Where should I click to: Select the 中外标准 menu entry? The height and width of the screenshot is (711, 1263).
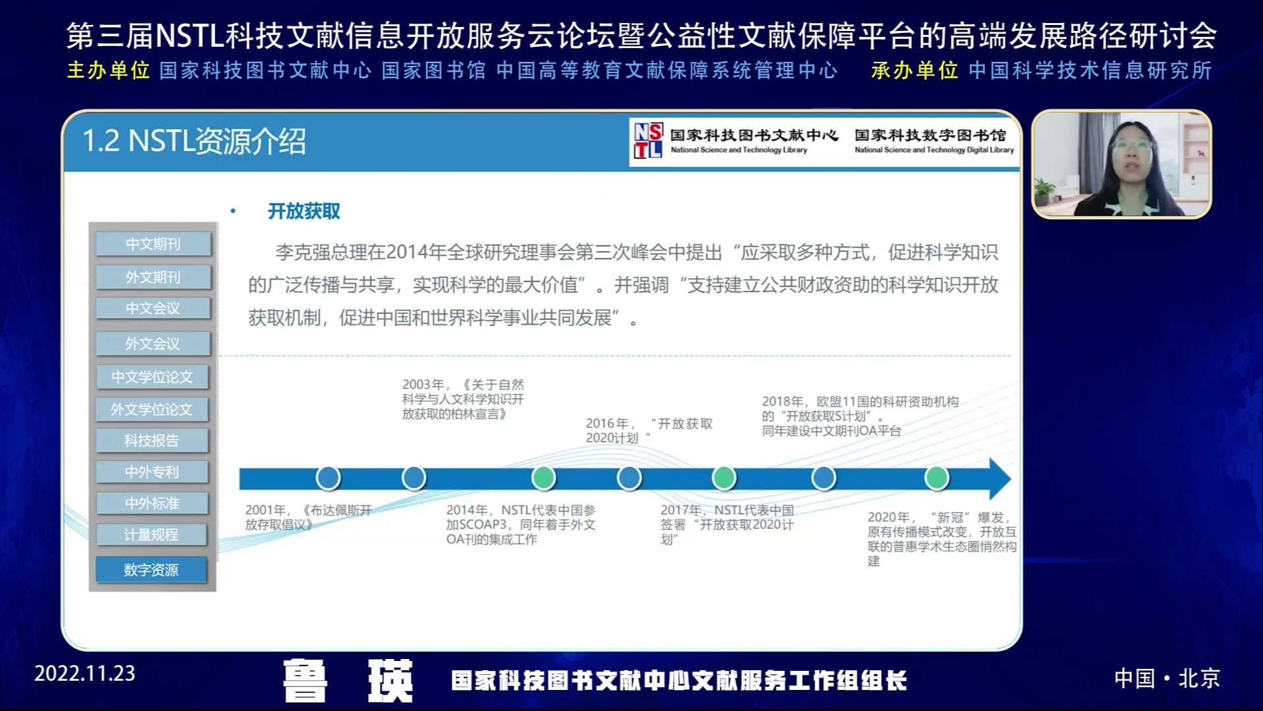tap(152, 503)
